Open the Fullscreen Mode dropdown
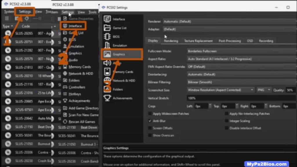 pyautogui.click(x=242, y=51)
